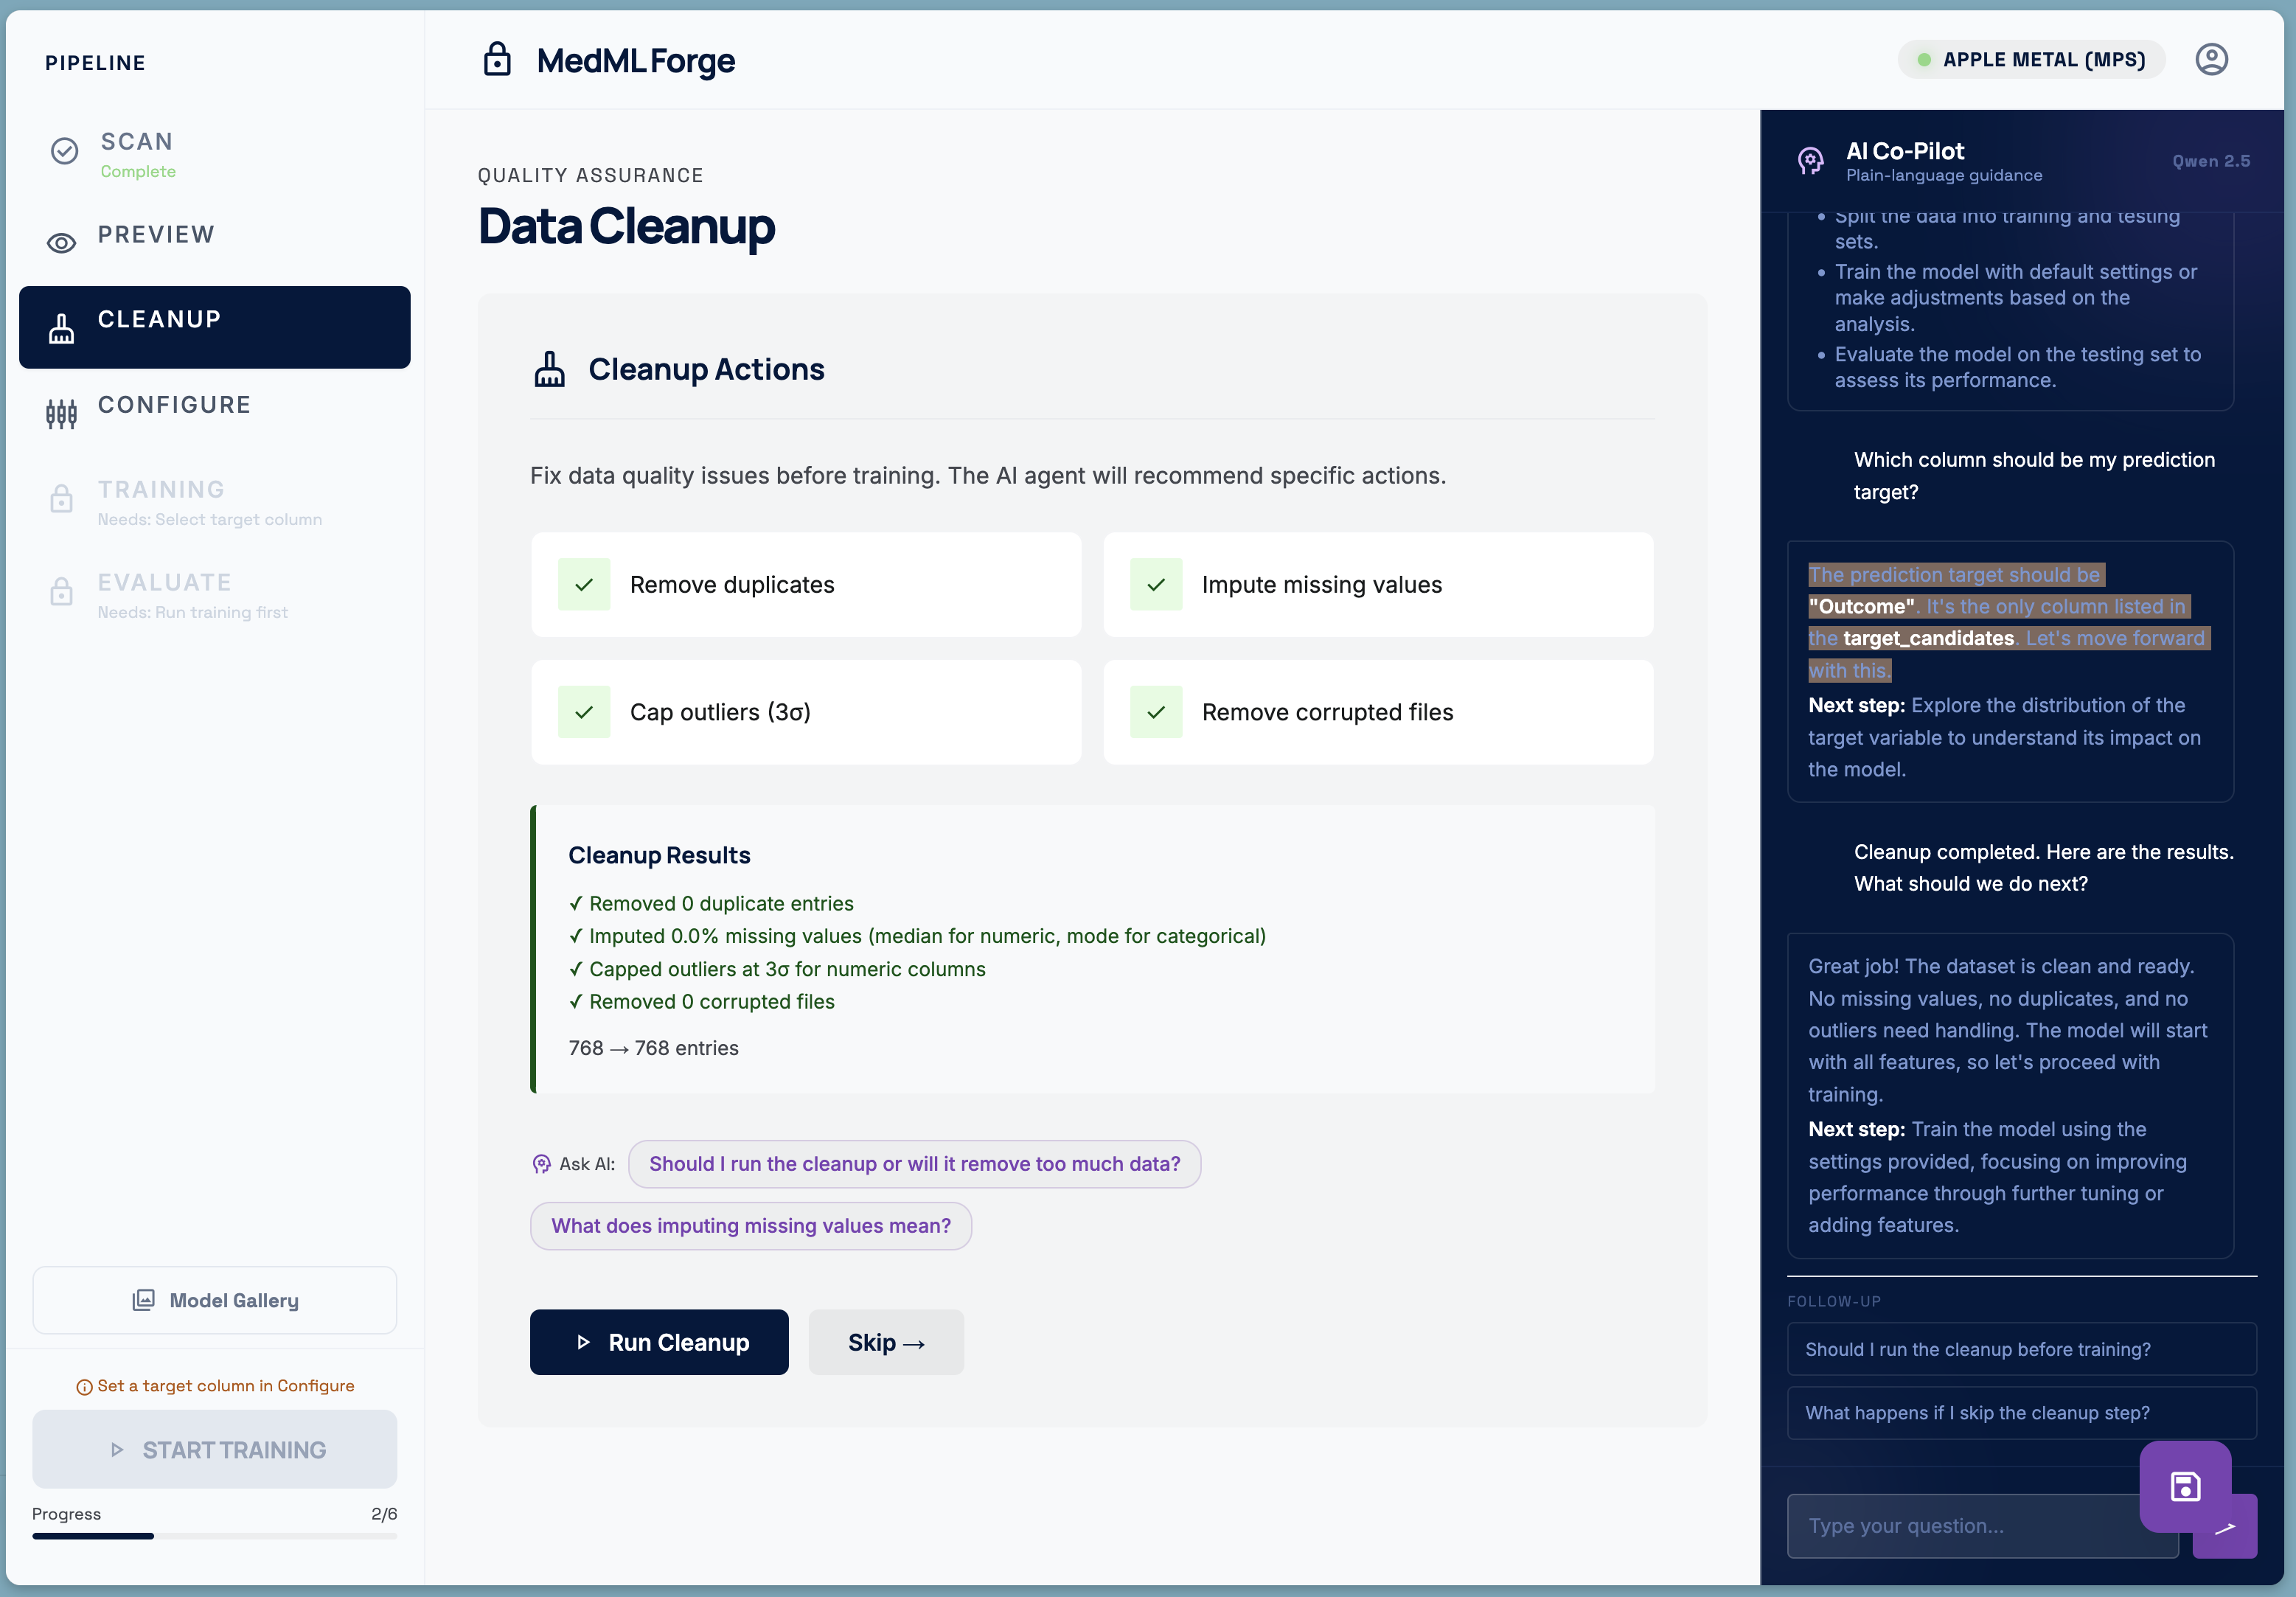Open the CONFIGURE pipeline step
Viewport: 2296px width, 1597px height.
coord(174,405)
